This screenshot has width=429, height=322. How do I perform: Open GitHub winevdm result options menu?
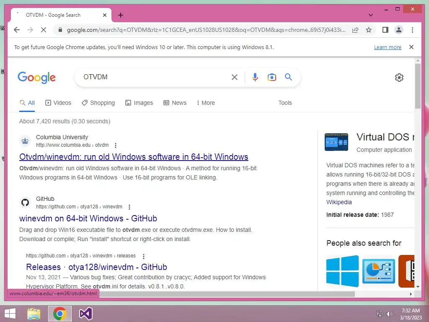coord(129,207)
